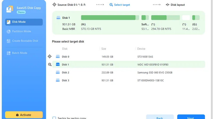
Task: Click the source crosshair marker beside Disk 0
Action: [x=50, y=56]
